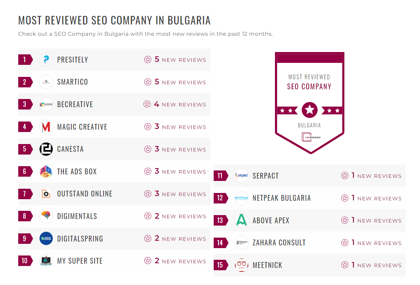Click the Digimentals brain logo
This screenshot has width=420, height=285.
tap(46, 216)
